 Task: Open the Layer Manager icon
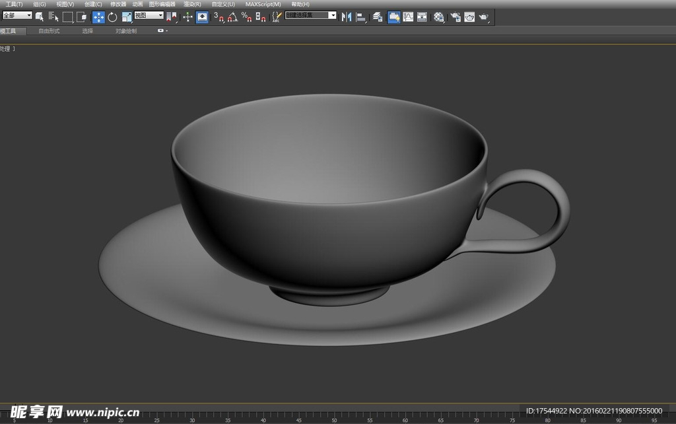tap(378, 17)
